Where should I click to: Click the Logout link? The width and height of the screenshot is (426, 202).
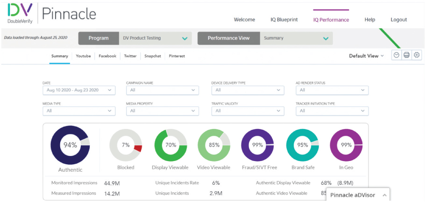click(398, 20)
